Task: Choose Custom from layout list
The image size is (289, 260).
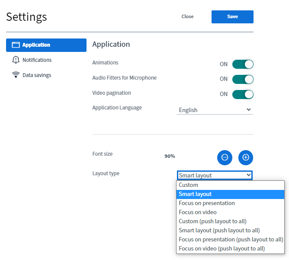Action: tap(189, 185)
